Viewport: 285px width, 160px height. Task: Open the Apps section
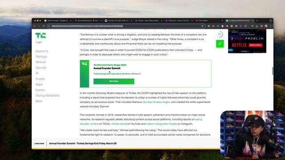[39, 84]
